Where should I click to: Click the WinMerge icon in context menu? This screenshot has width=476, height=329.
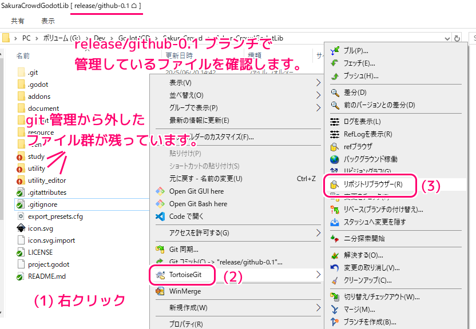160,291
